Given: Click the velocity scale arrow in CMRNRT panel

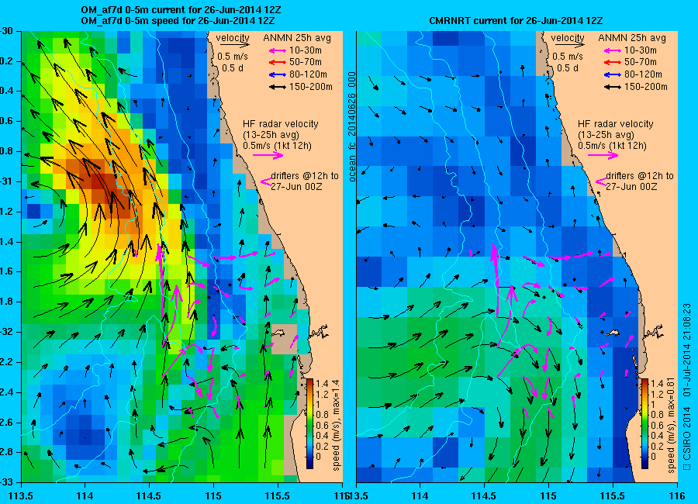Looking at the screenshot, I should [x=569, y=45].
